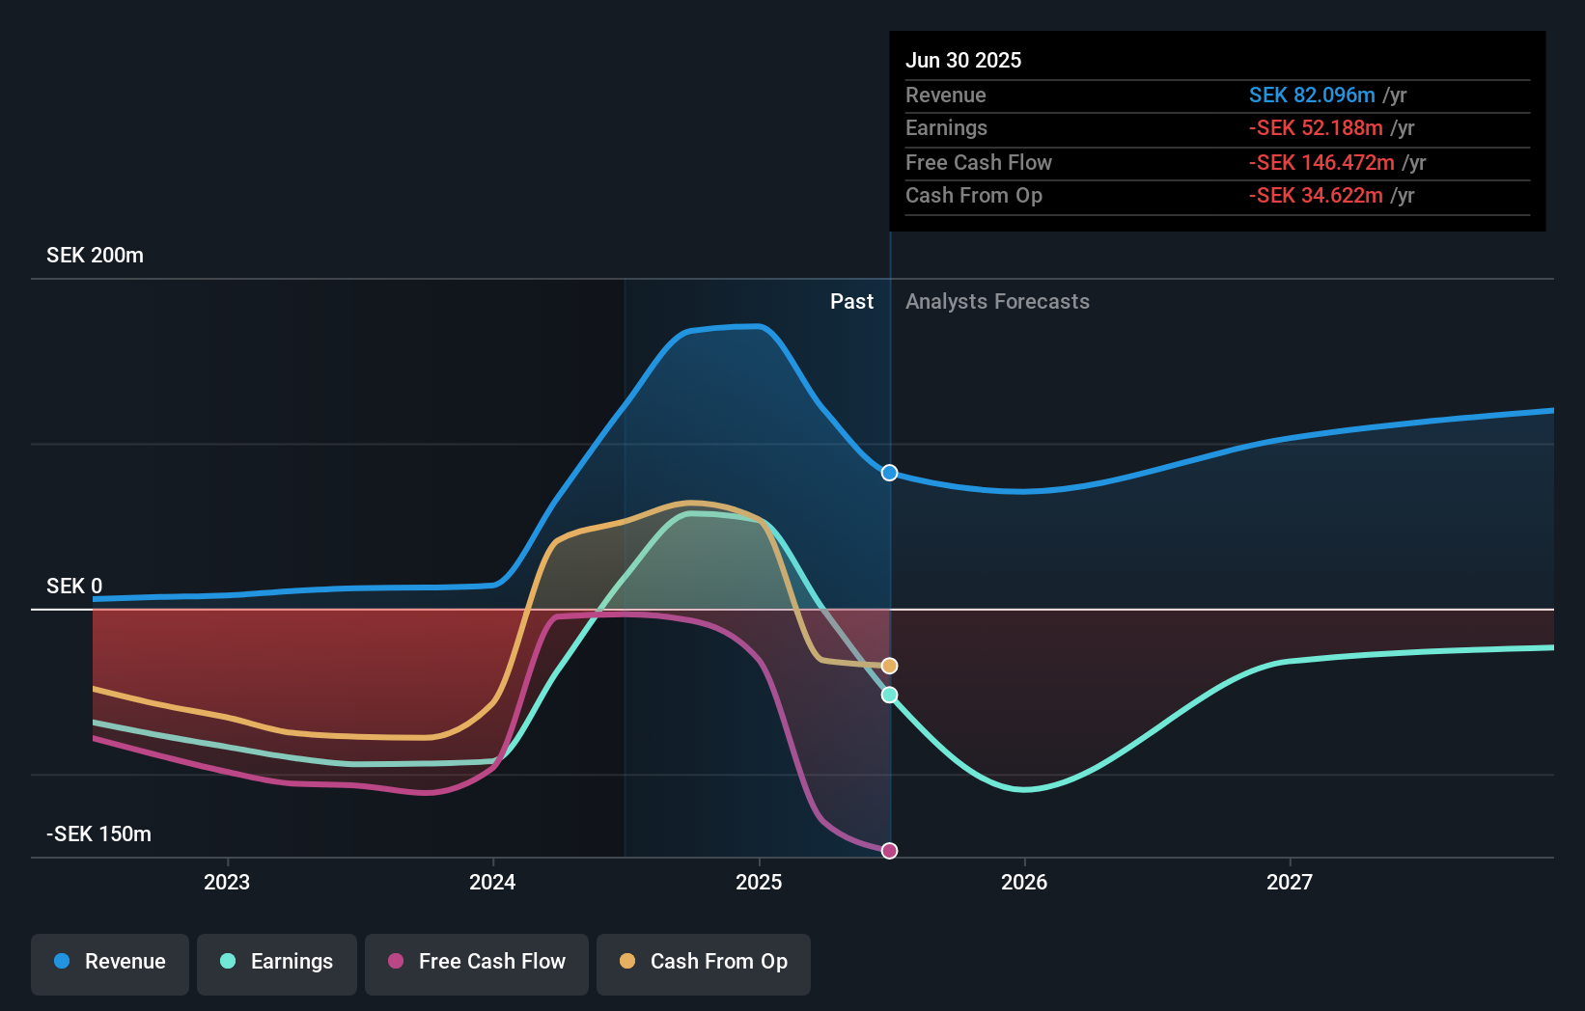Select the Earnings data point marker on chart

[x=890, y=695]
